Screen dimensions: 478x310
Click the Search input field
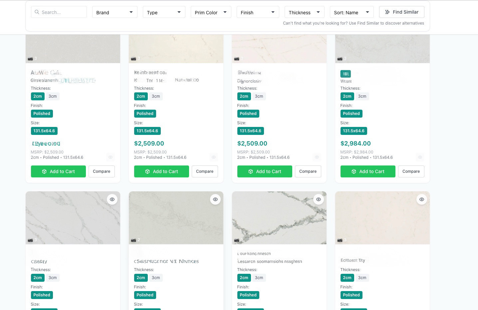click(x=59, y=12)
